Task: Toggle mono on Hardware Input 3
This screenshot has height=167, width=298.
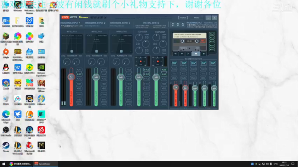Action: point(129,94)
